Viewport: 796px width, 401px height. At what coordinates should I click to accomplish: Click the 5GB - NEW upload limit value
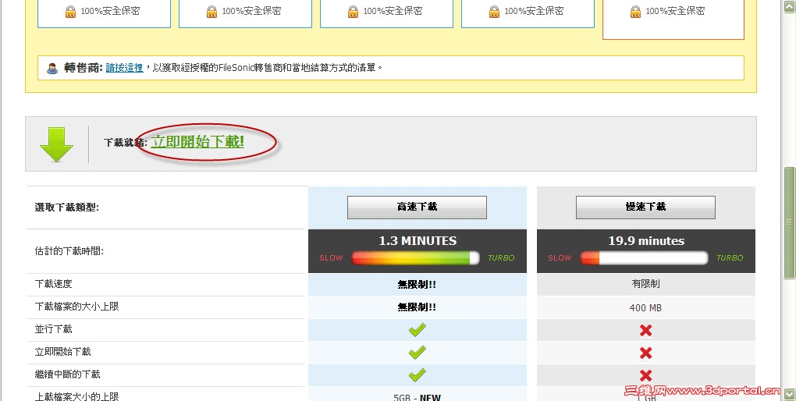417,397
